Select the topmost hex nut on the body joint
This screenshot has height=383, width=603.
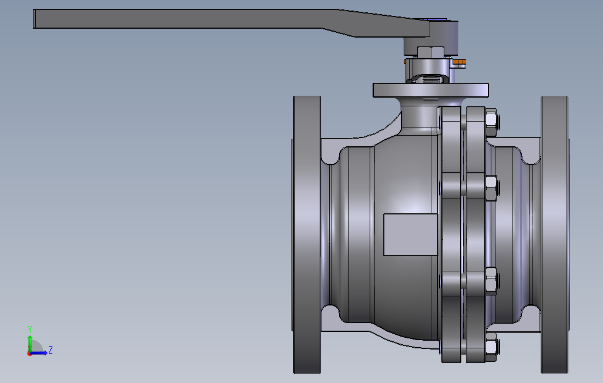tap(491, 121)
